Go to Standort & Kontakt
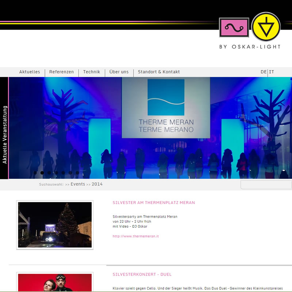Image resolution: width=292 pixels, height=292 pixels. click(x=159, y=72)
